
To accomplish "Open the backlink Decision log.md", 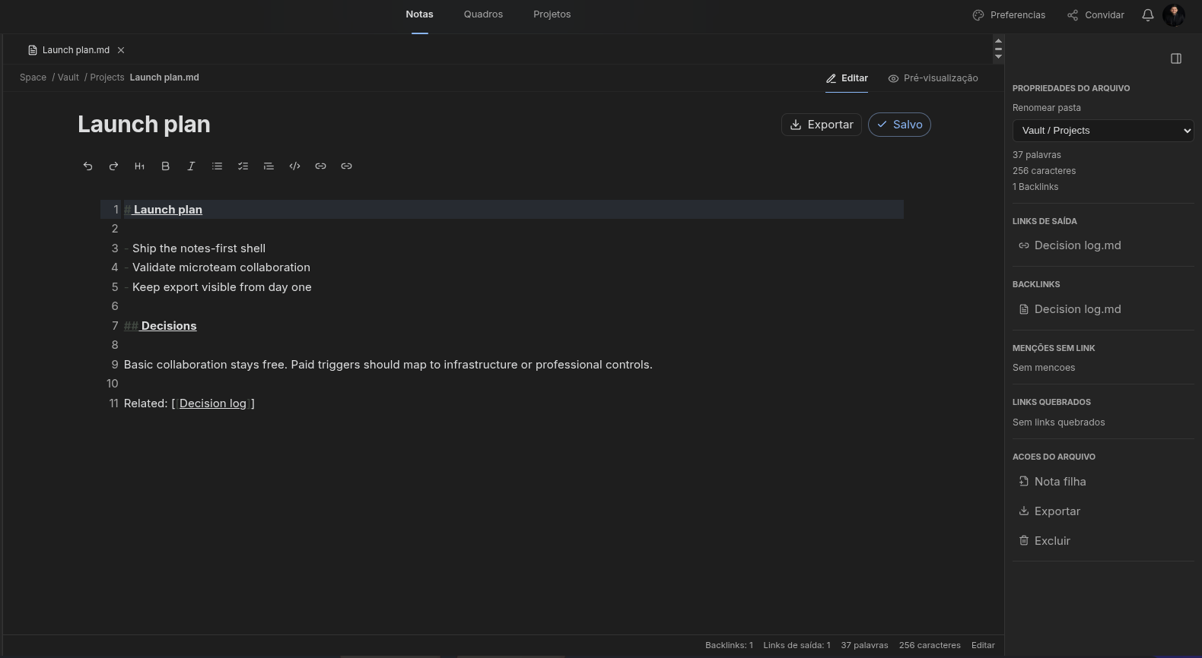I will click(1077, 309).
